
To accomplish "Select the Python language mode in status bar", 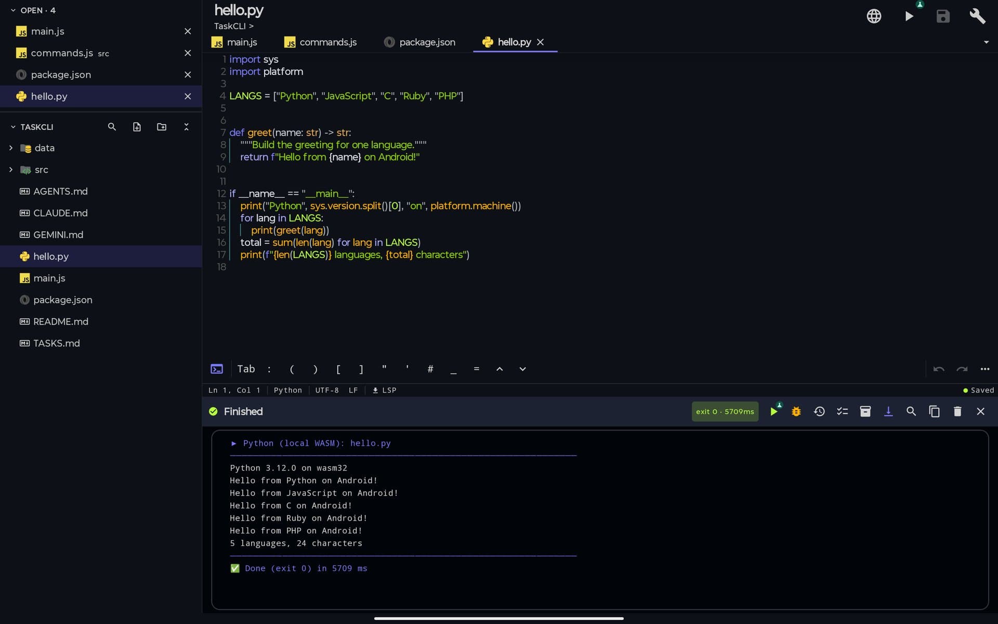I will point(288,390).
